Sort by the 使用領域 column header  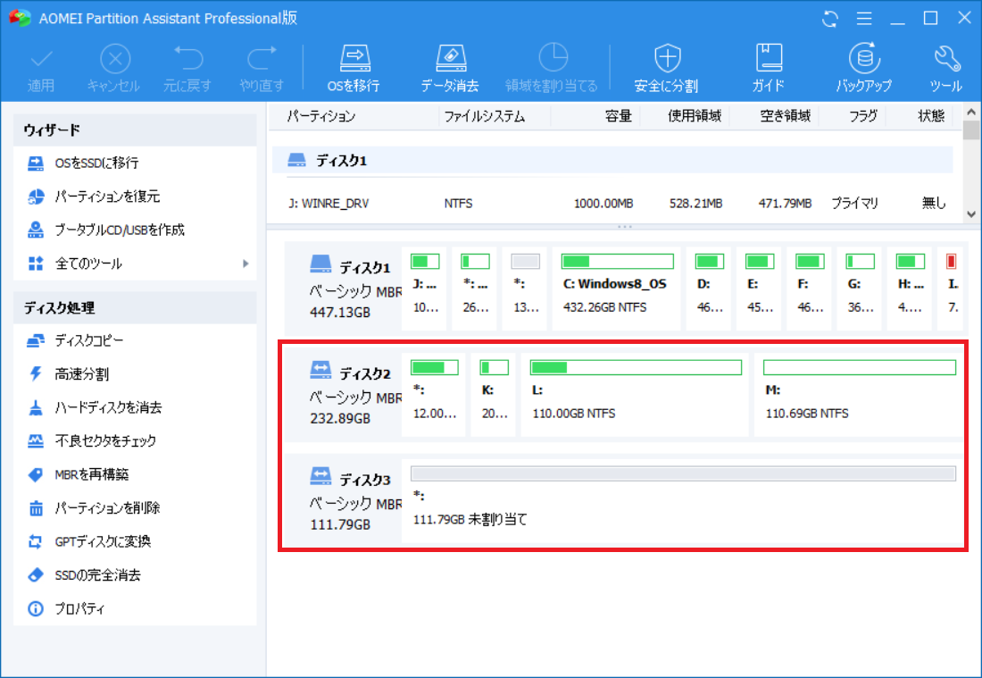point(695,116)
